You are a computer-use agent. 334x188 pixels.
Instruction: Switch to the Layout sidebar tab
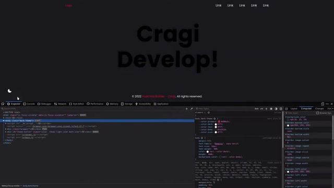tap(294, 109)
